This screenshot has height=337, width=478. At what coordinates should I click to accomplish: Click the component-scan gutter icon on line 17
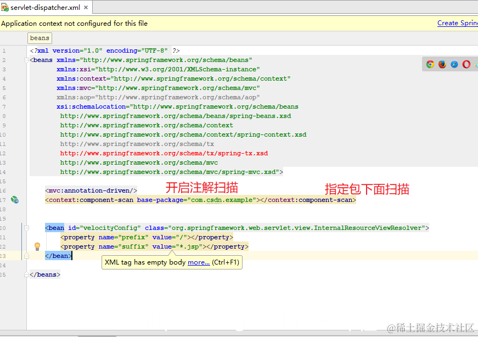[15, 200]
